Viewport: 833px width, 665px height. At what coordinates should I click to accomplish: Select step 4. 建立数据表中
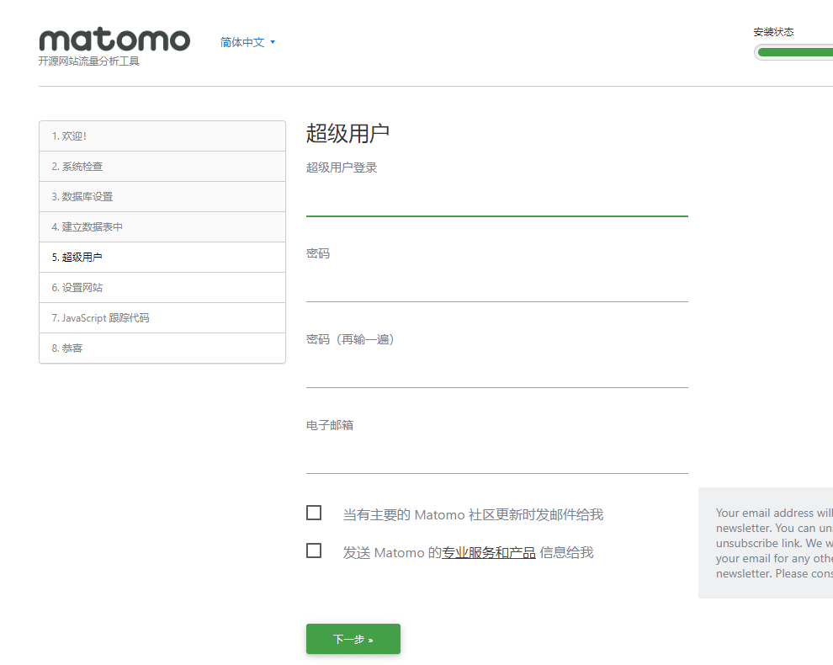click(162, 227)
